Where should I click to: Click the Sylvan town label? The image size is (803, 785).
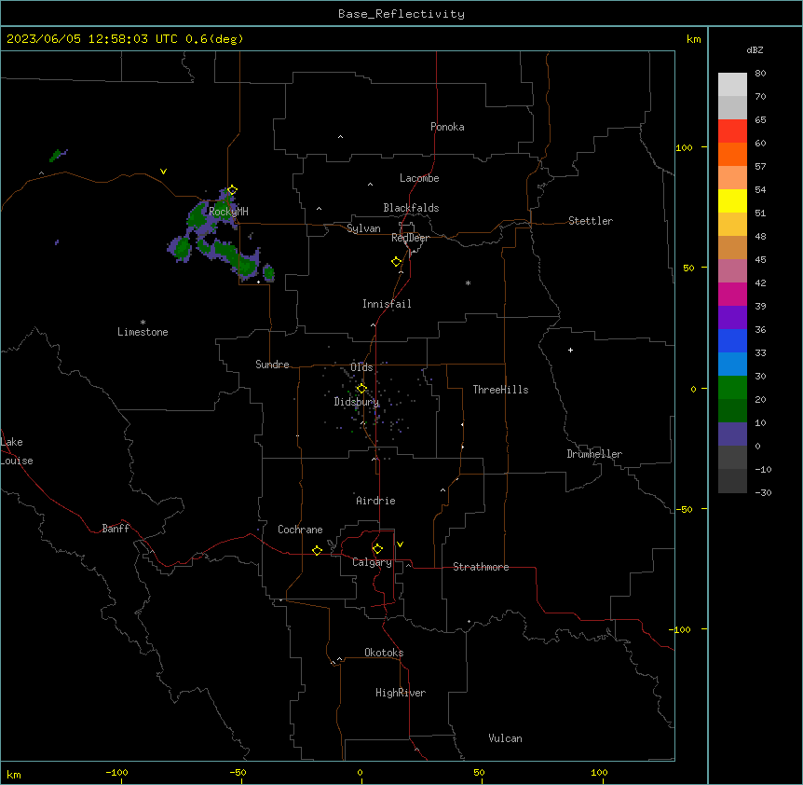click(x=363, y=228)
